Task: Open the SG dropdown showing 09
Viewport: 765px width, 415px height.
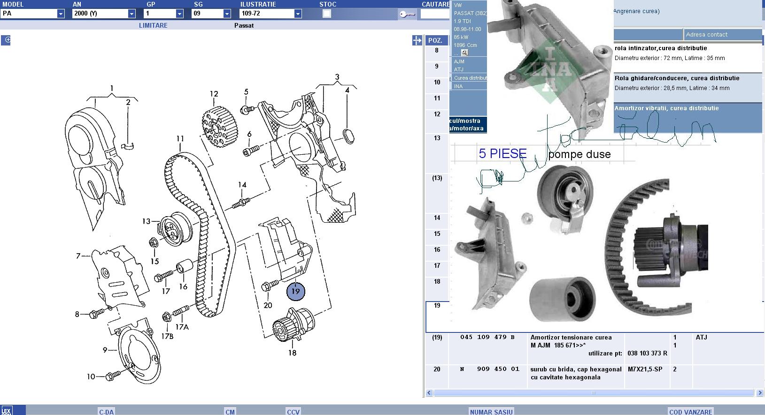Action: [x=227, y=14]
